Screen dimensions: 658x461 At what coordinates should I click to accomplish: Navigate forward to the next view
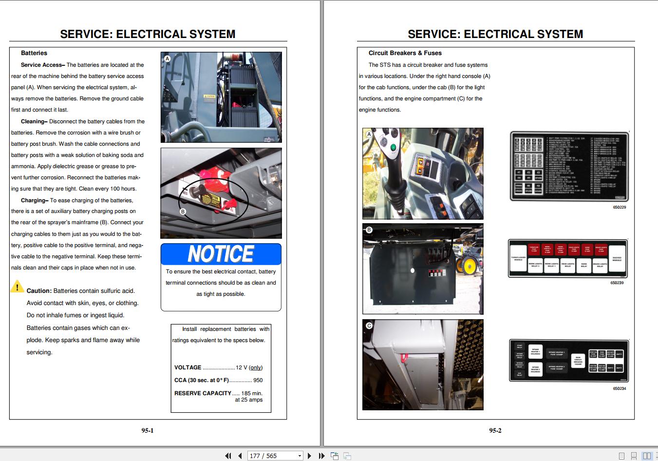346,456
